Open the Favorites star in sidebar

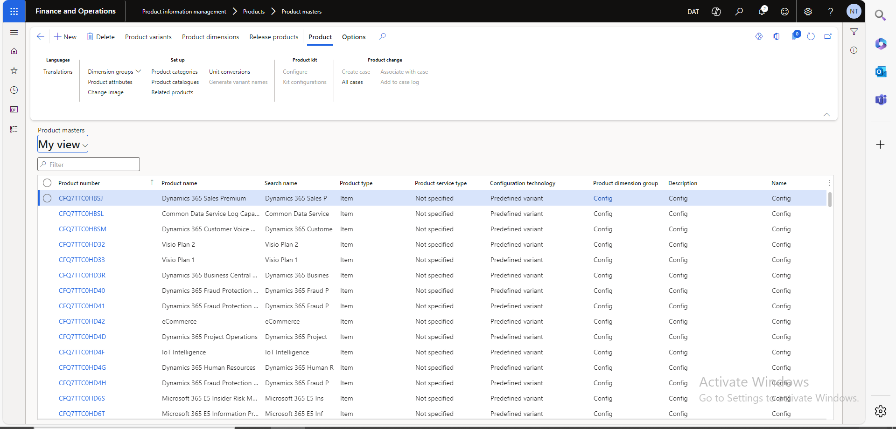pyautogui.click(x=14, y=70)
